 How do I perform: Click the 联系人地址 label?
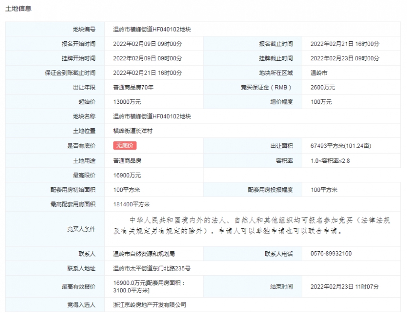(81, 268)
